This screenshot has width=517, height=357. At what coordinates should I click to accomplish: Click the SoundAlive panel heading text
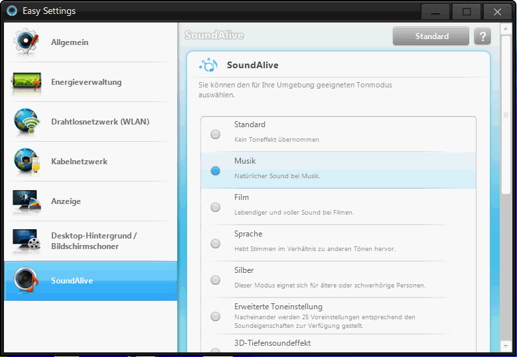tap(253, 65)
